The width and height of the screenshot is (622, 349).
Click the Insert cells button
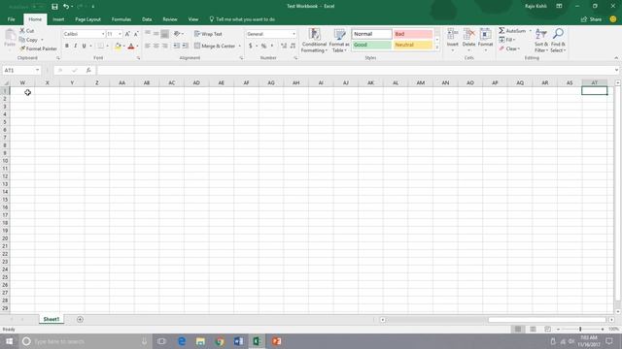point(452,40)
